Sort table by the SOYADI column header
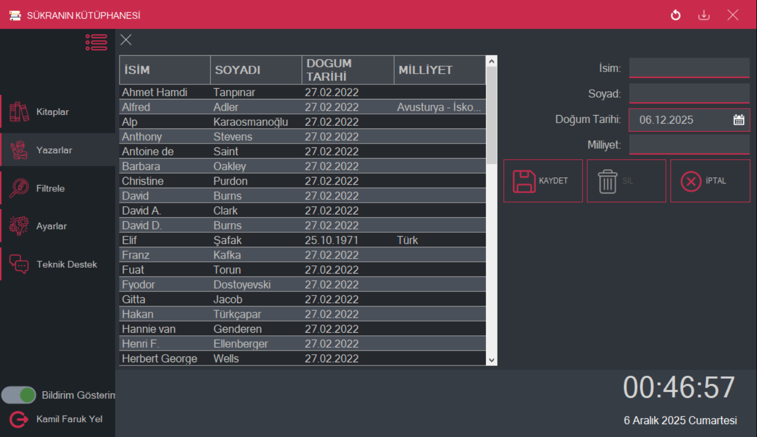Screen dimensions: 757x437 256,70
